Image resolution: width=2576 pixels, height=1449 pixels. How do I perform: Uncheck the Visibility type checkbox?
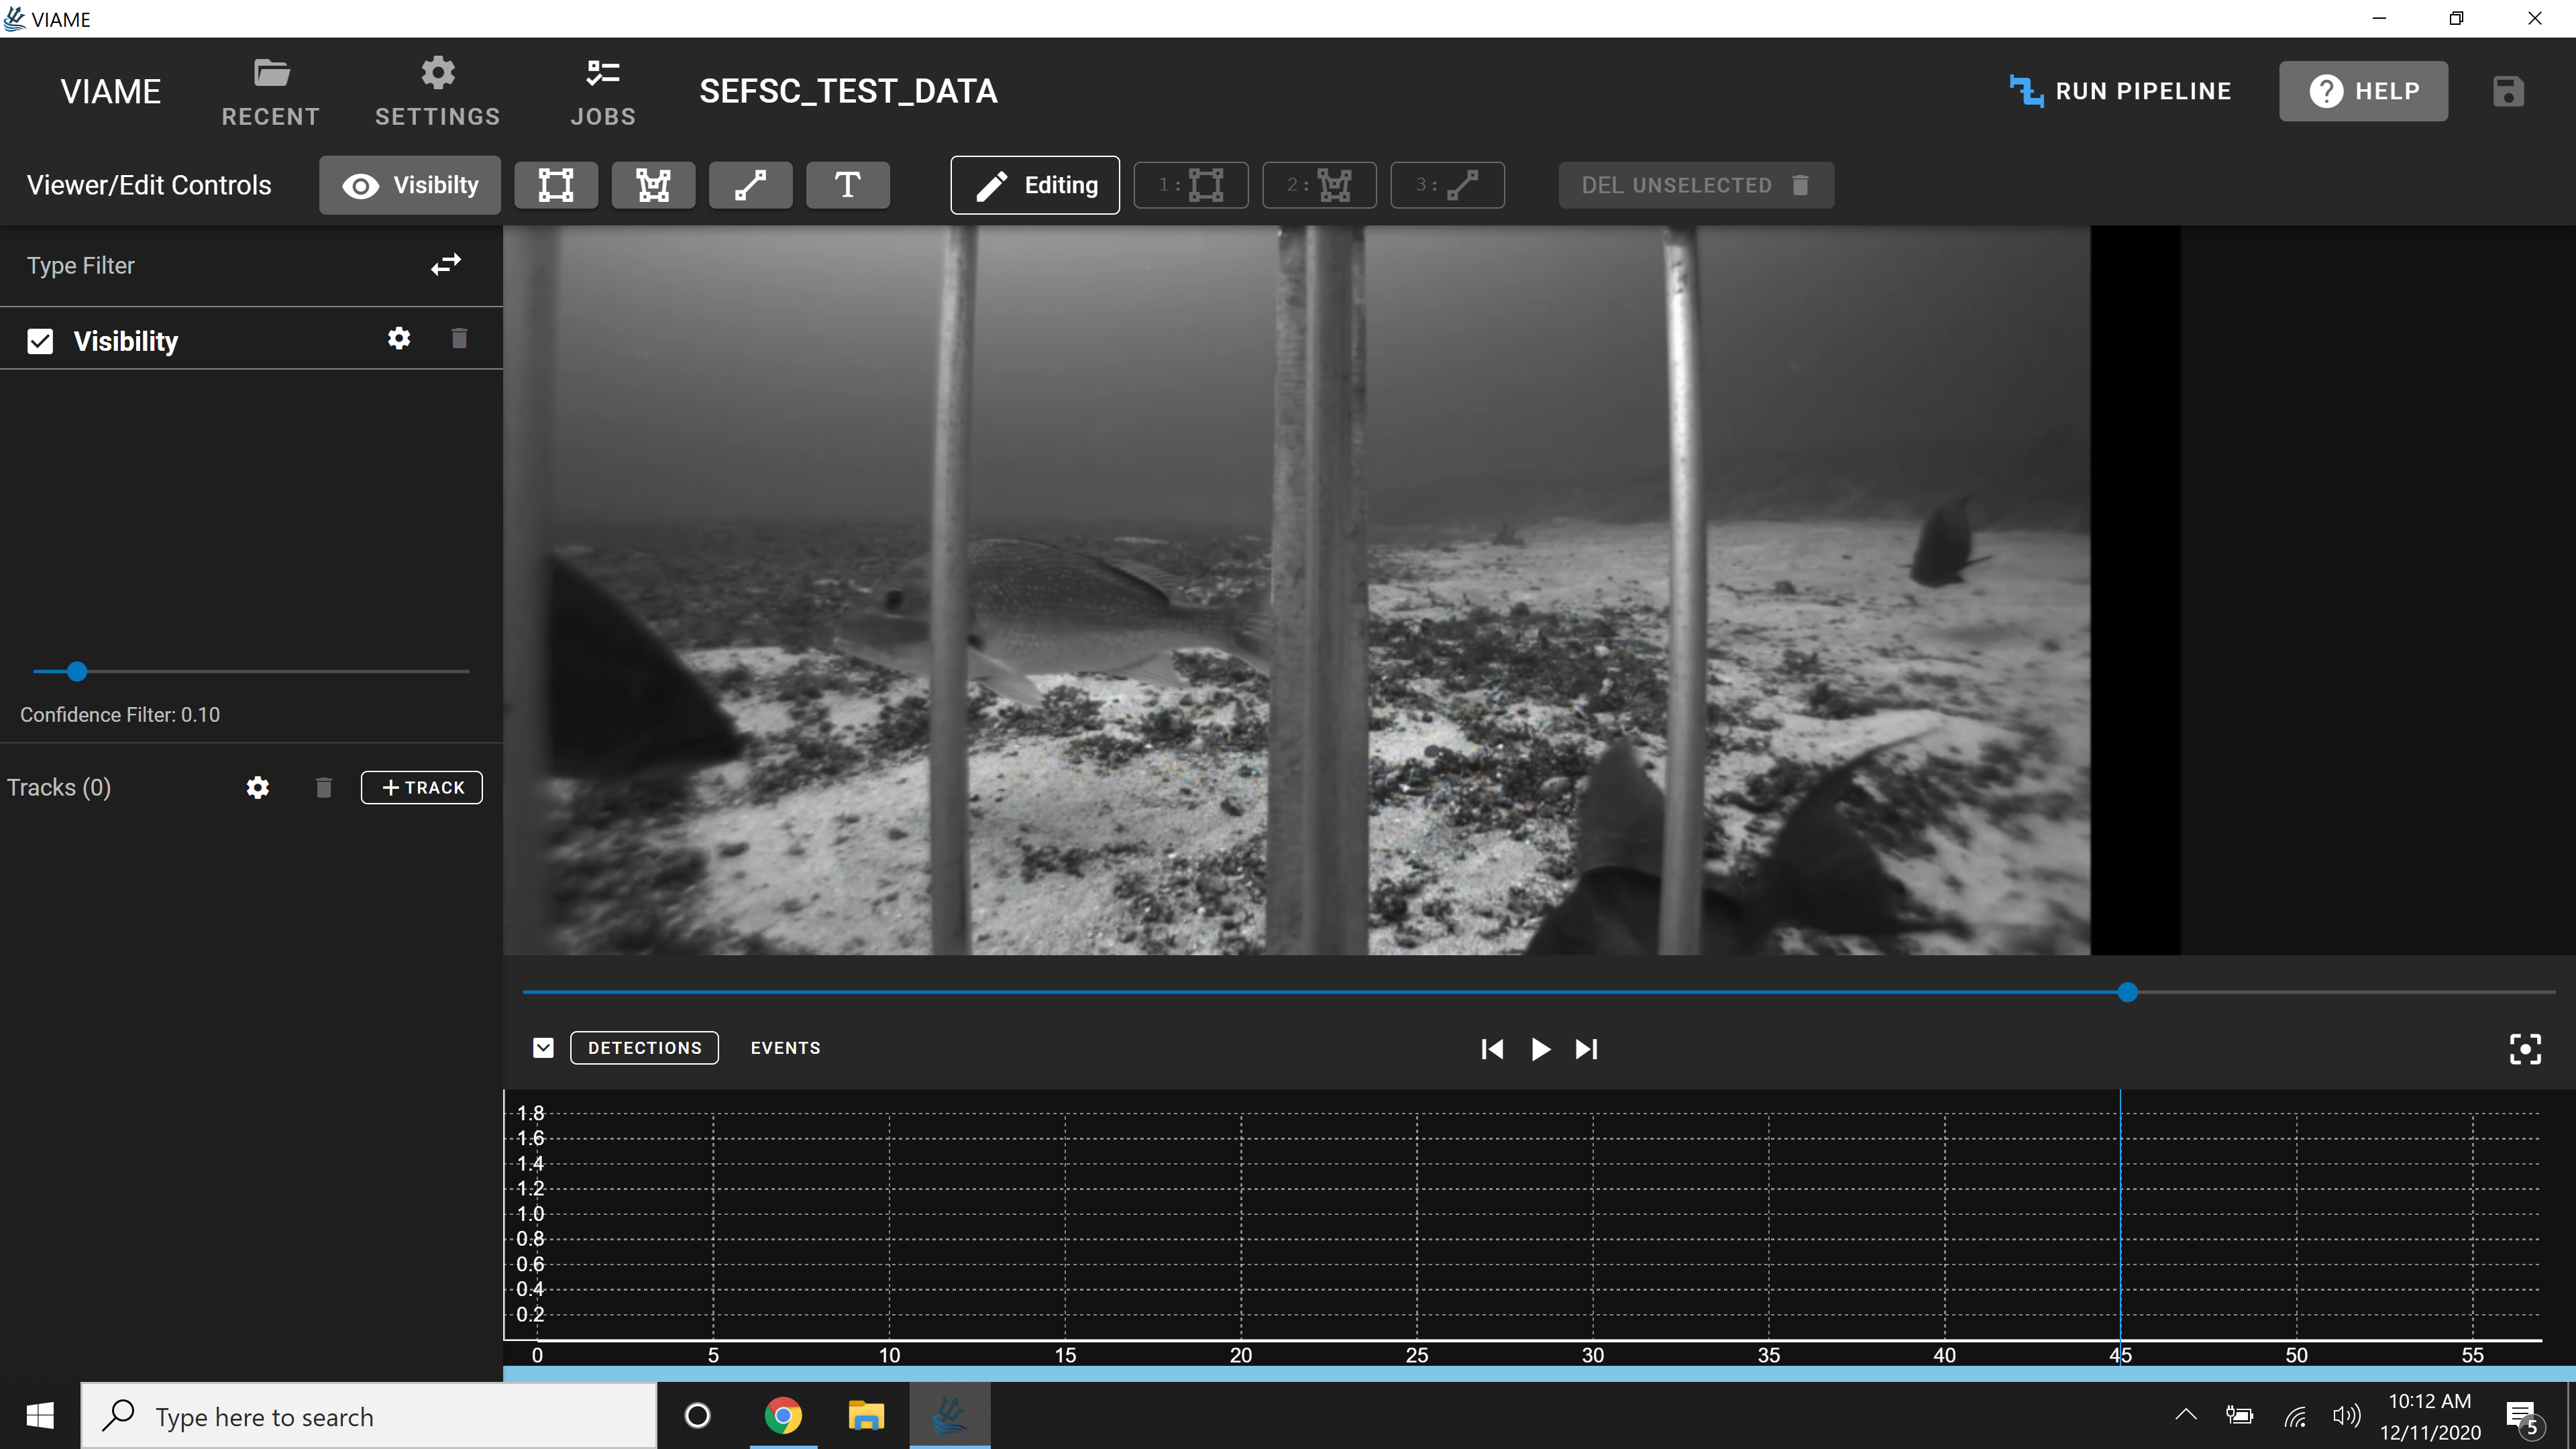[x=40, y=341]
